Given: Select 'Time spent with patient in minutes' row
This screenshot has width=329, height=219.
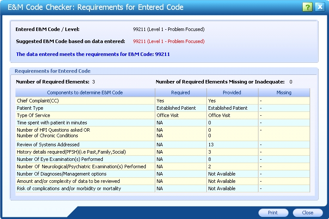Looking at the screenshot, I should coord(163,123).
